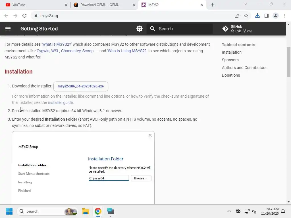Open a new browser tab

213,5
